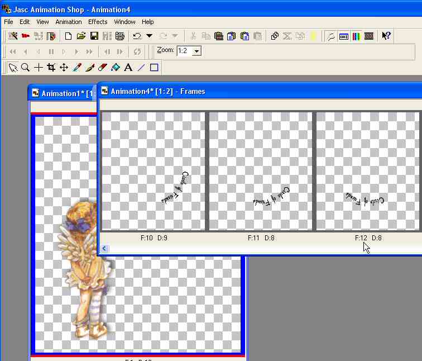
Task: Duplicate selected frames icon
Action: [x=275, y=36]
